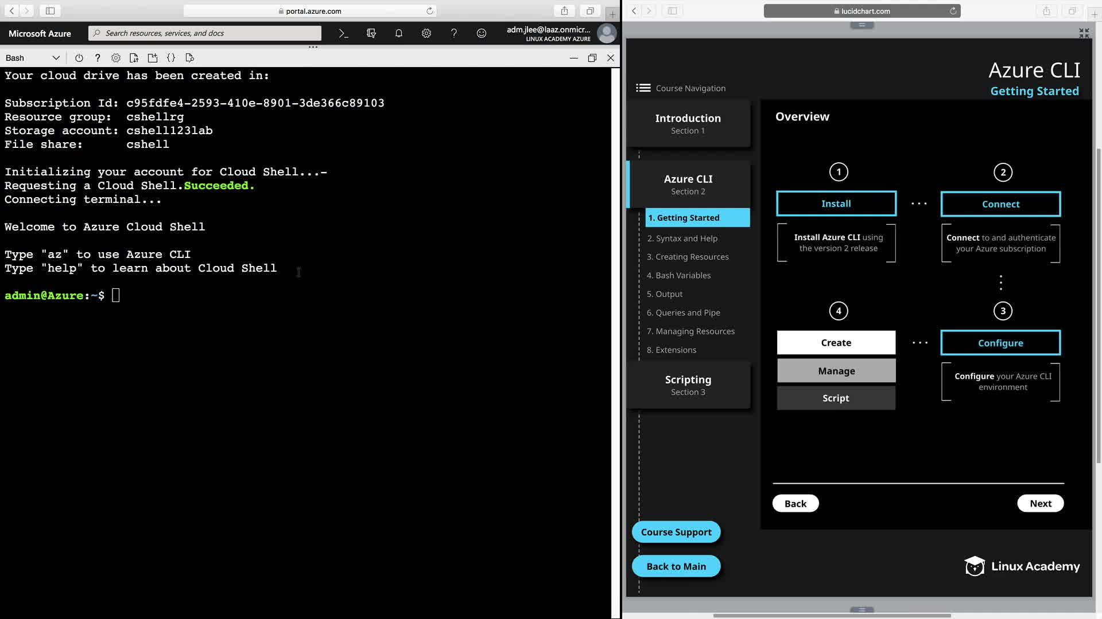
Task: Click the Azure portal search field
Action: 205,33
